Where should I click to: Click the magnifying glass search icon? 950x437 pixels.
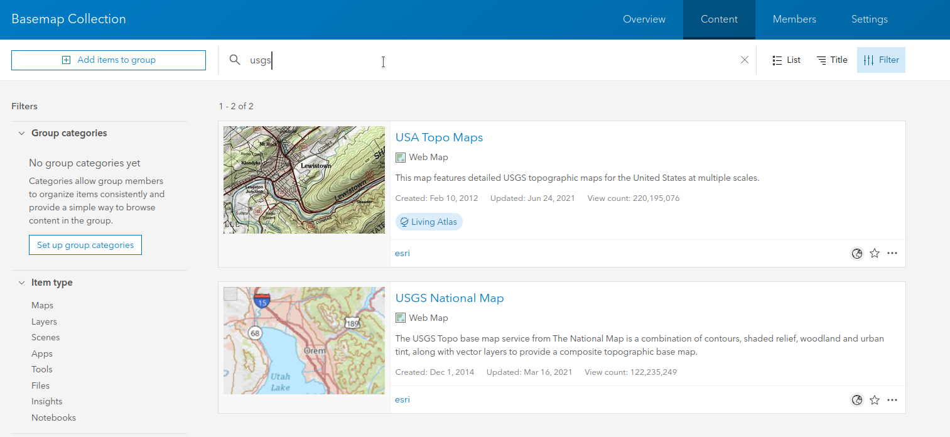click(235, 60)
